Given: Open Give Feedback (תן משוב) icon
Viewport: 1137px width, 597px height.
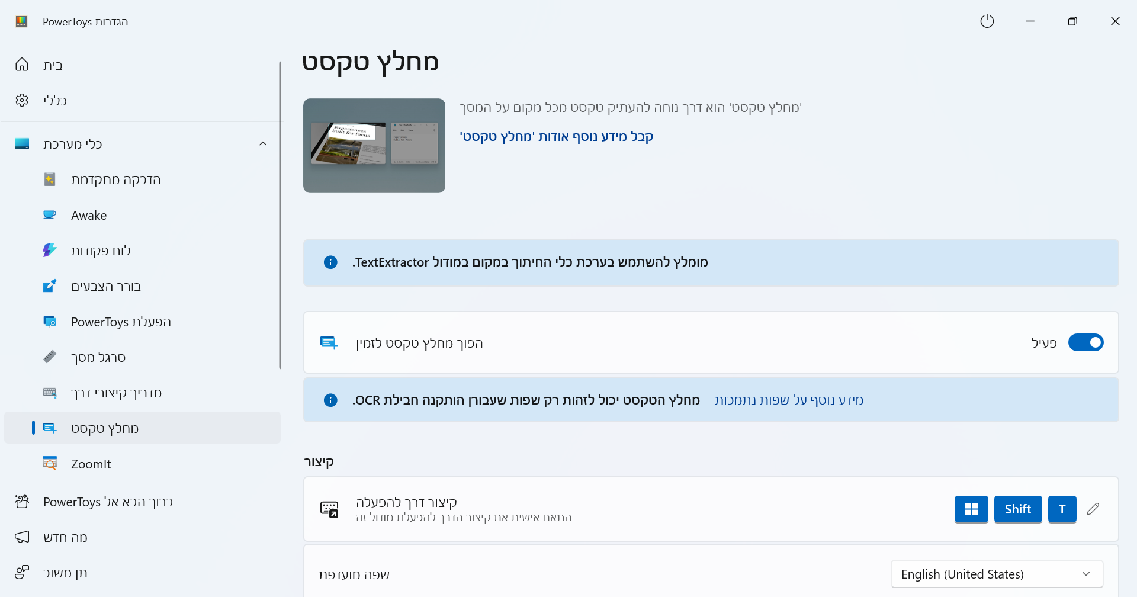Looking at the screenshot, I should [x=22, y=572].
